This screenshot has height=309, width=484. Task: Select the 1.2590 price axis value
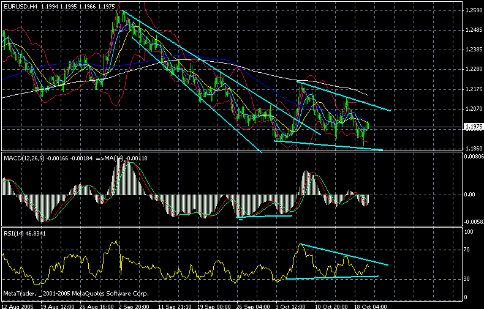473,10
